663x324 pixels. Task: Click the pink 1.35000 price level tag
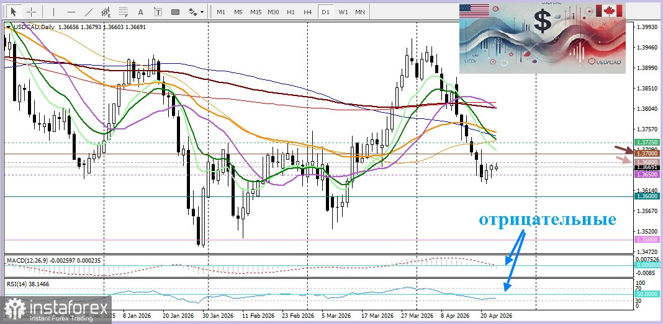[x=647, y=240]
